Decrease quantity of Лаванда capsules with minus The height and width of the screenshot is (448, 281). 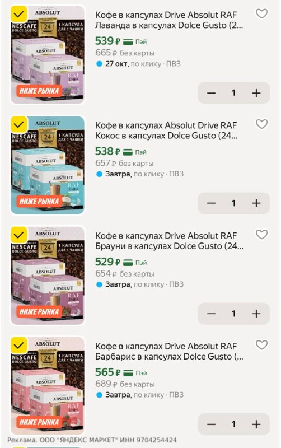(x=211, y=93)
